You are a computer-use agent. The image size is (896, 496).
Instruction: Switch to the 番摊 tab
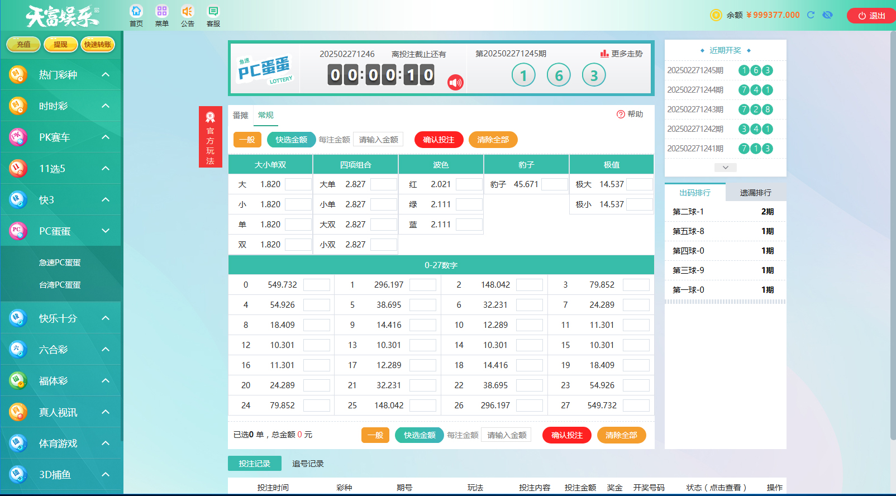click(x=240, y=115)
